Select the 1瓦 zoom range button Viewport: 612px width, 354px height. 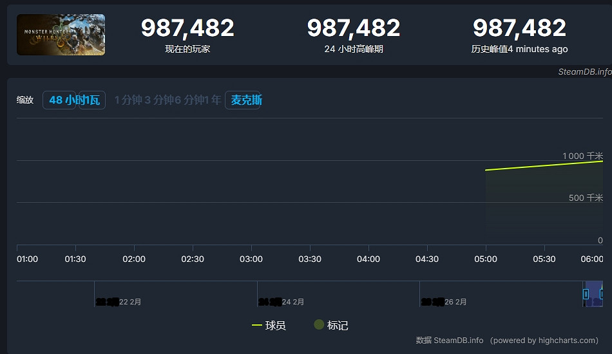tap(92, 100)
